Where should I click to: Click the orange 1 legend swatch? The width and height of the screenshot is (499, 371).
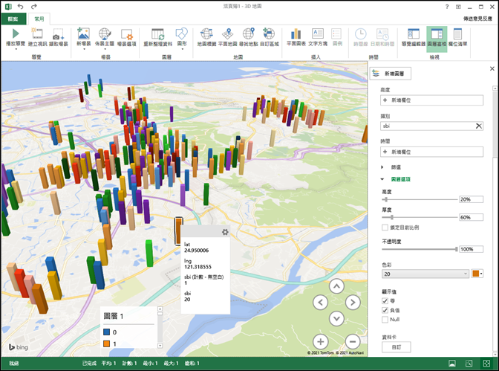coord(107,344)
